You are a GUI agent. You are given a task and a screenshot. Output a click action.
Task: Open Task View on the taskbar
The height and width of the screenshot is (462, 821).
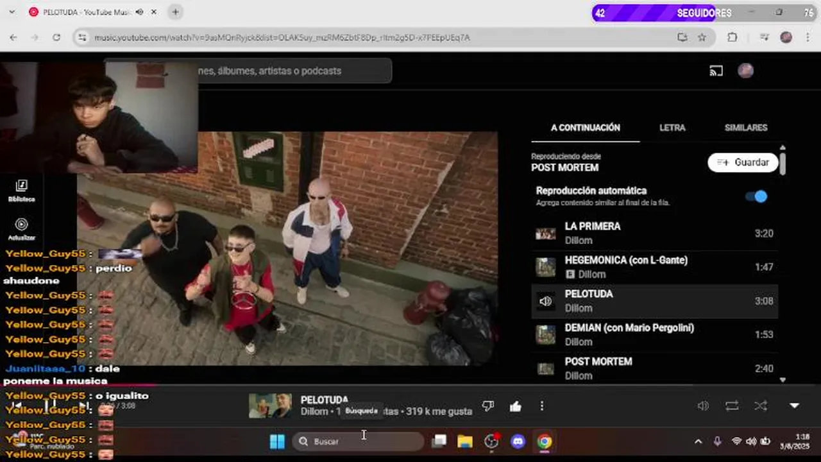439,441
